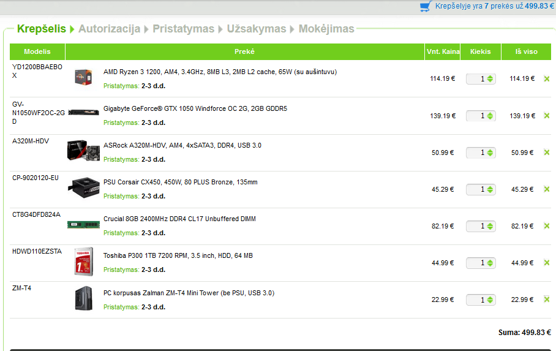Viewport: 556px width, 351px height.
Task: Click the unit price 139.19 € of GTX 1050
Action: (x=443, y=116)
